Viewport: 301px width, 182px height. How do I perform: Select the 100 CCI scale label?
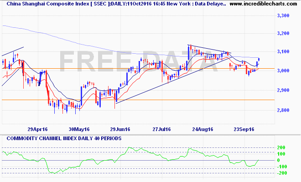coord(281,154)
